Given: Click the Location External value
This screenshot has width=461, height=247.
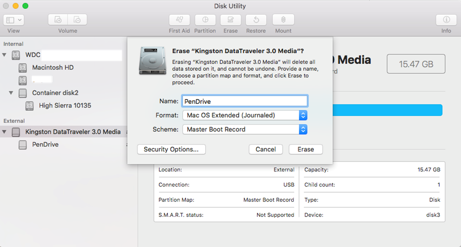Looking at the screenshot, I should (x=284, y=170).
